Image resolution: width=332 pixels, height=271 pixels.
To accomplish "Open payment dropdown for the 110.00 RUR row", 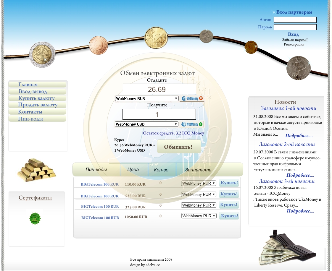I will (199, 183).
